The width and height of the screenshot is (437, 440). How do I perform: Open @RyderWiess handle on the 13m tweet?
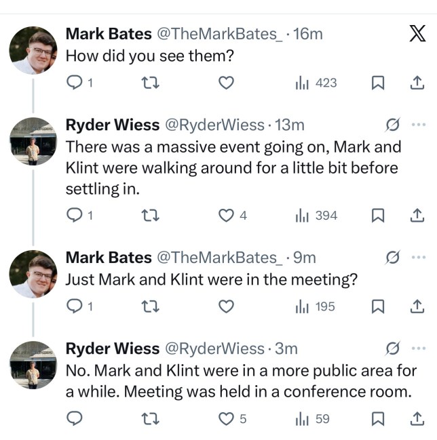click(214, 125)
